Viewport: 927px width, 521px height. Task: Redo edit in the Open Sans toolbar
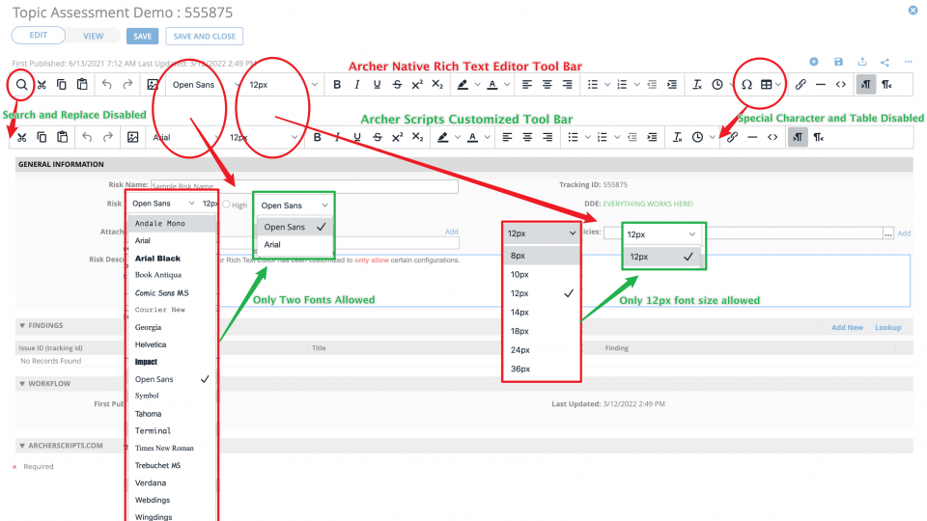[127, 85]
